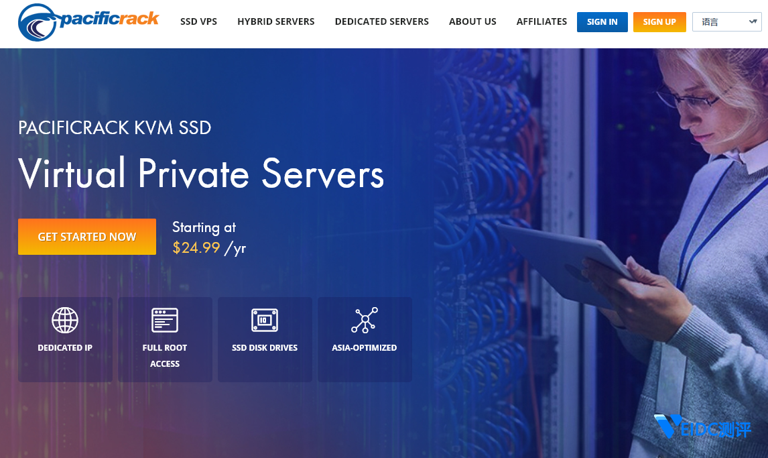Click the Virtual Private Servers heading
Viewport: 768px width, 458px height.
point(201,174)
